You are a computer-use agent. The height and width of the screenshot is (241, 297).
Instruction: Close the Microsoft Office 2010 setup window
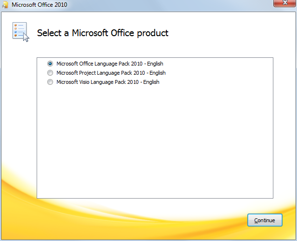point(284,4)
